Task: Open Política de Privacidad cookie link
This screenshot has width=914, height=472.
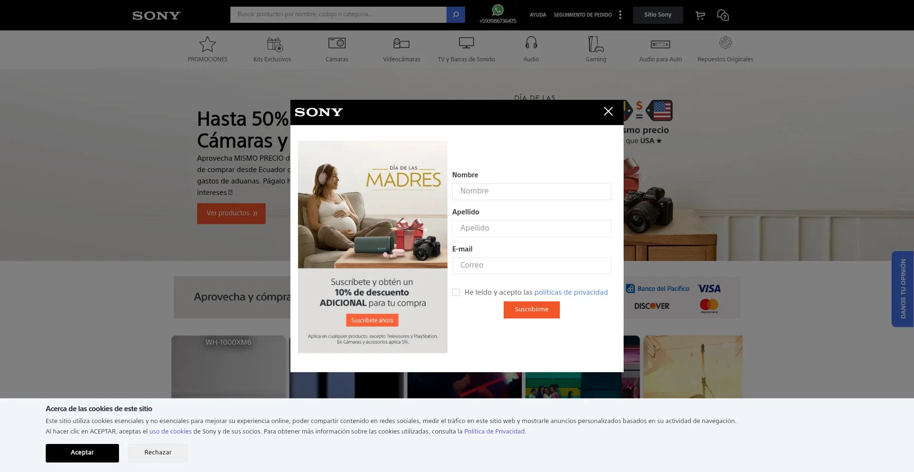Action: click(494, 432)
